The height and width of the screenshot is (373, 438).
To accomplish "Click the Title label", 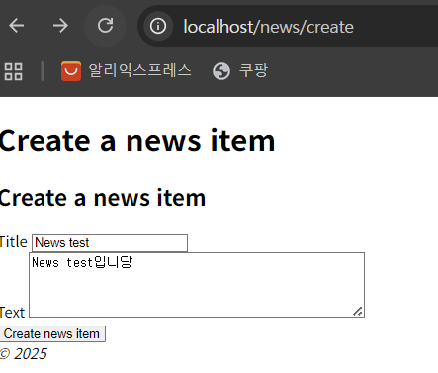I will pyautogui.click(x=14, y=242).
